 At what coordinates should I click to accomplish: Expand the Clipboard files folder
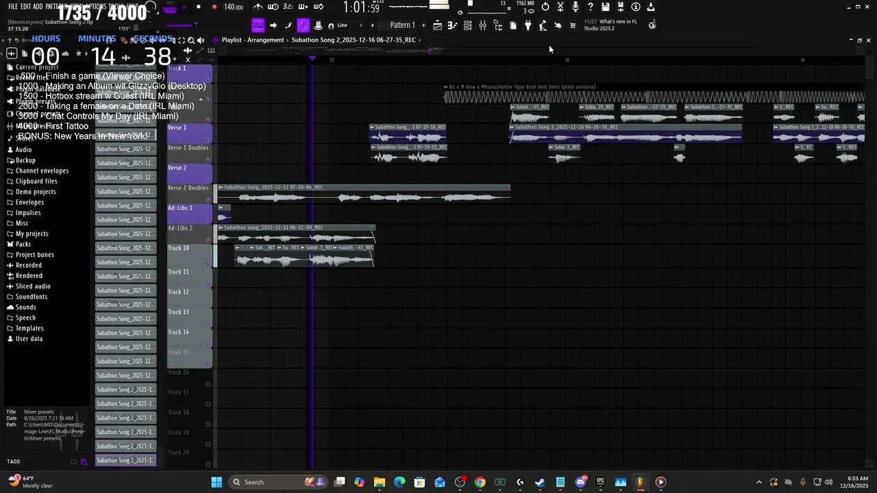(x=36, y=181)
